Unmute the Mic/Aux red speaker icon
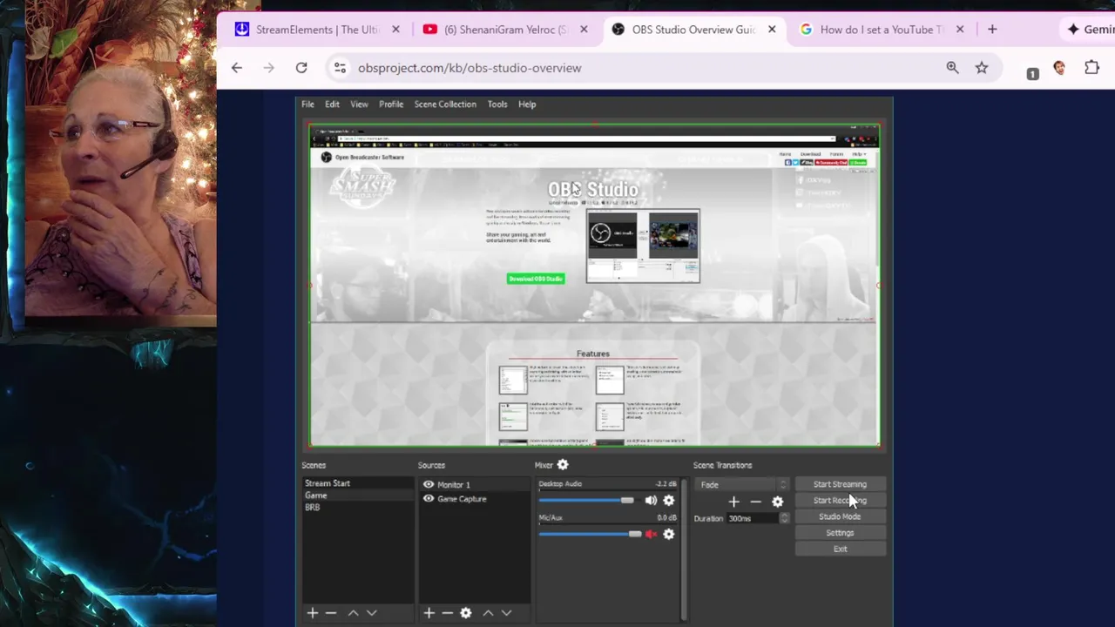1115x627 pixels. click(651, 534)
